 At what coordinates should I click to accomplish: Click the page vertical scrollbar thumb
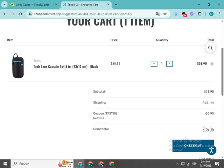pyautogui.click(x=222, y=72)
